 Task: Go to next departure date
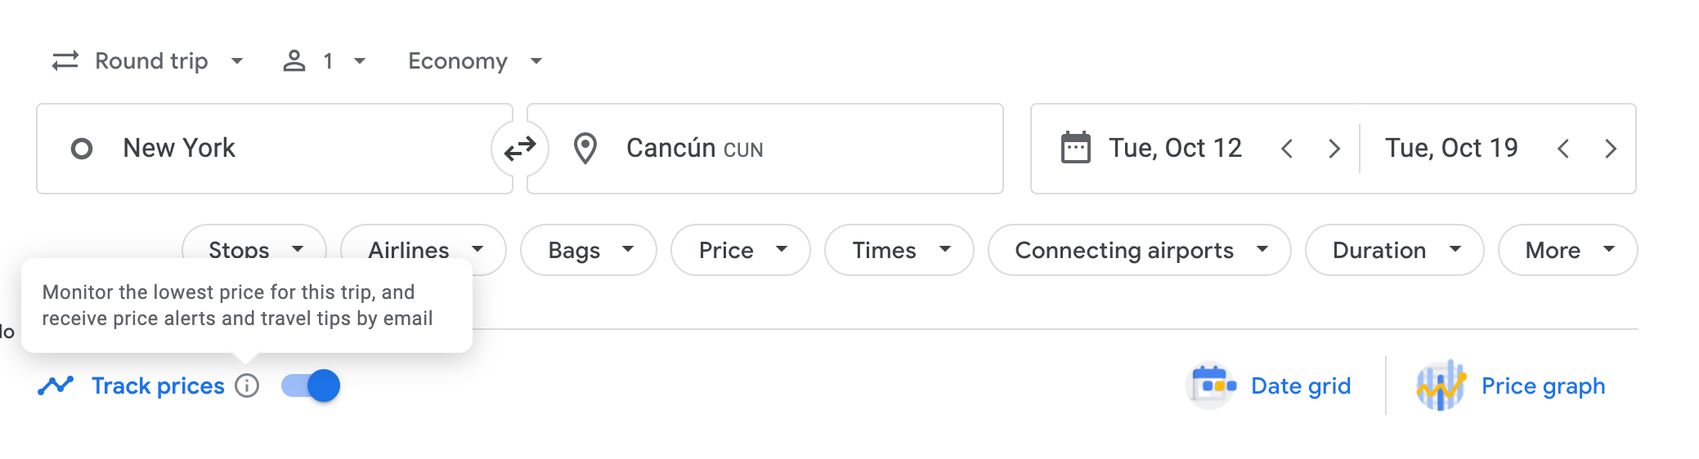(1334, 149)
